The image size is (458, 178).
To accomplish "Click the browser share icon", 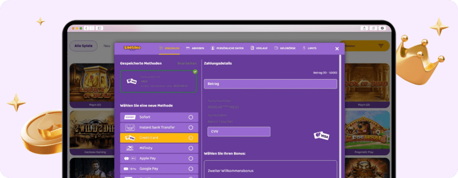I will coord(364,28).
